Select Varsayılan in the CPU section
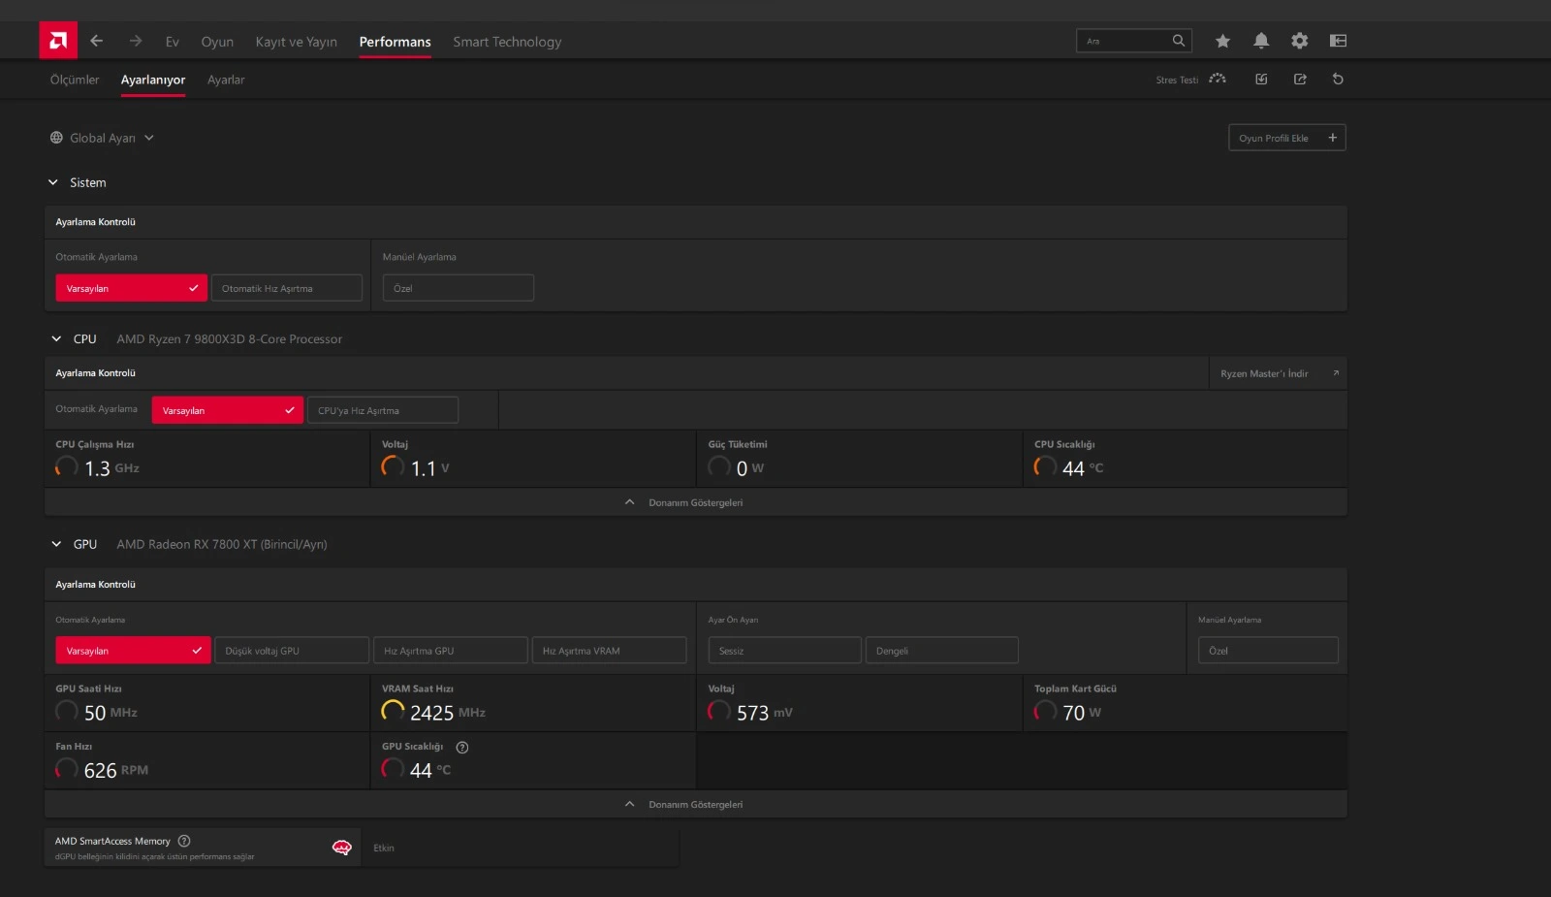The image size is (1551, 897). tap(228, 410)
